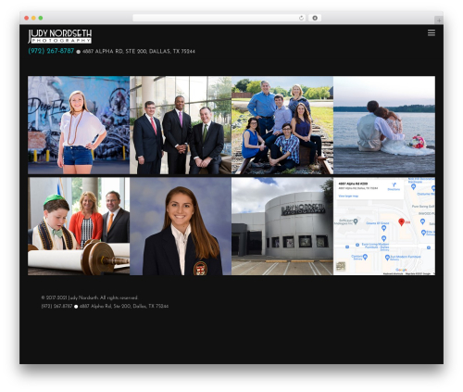The image size is (463, 392).
Task: Open a new browser tab with plus button
Action: pos(439,20)
